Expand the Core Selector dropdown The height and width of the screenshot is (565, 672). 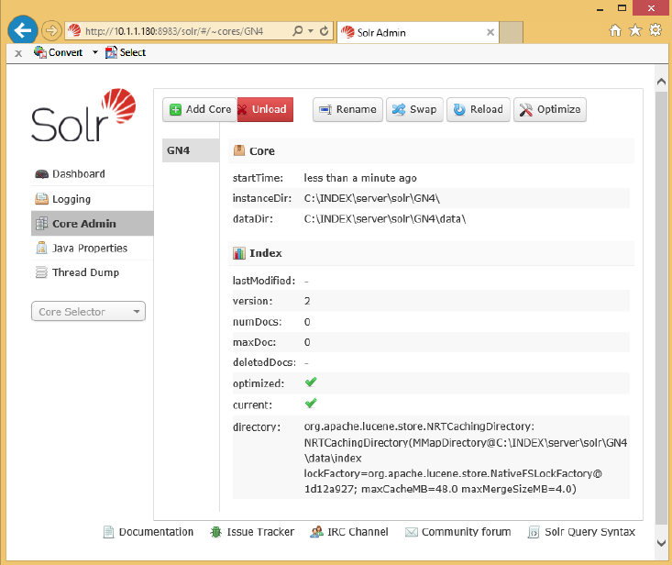[x=88, y=312]
